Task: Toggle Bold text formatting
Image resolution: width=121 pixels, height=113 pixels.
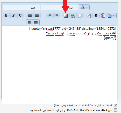Action: click(6, 16)
